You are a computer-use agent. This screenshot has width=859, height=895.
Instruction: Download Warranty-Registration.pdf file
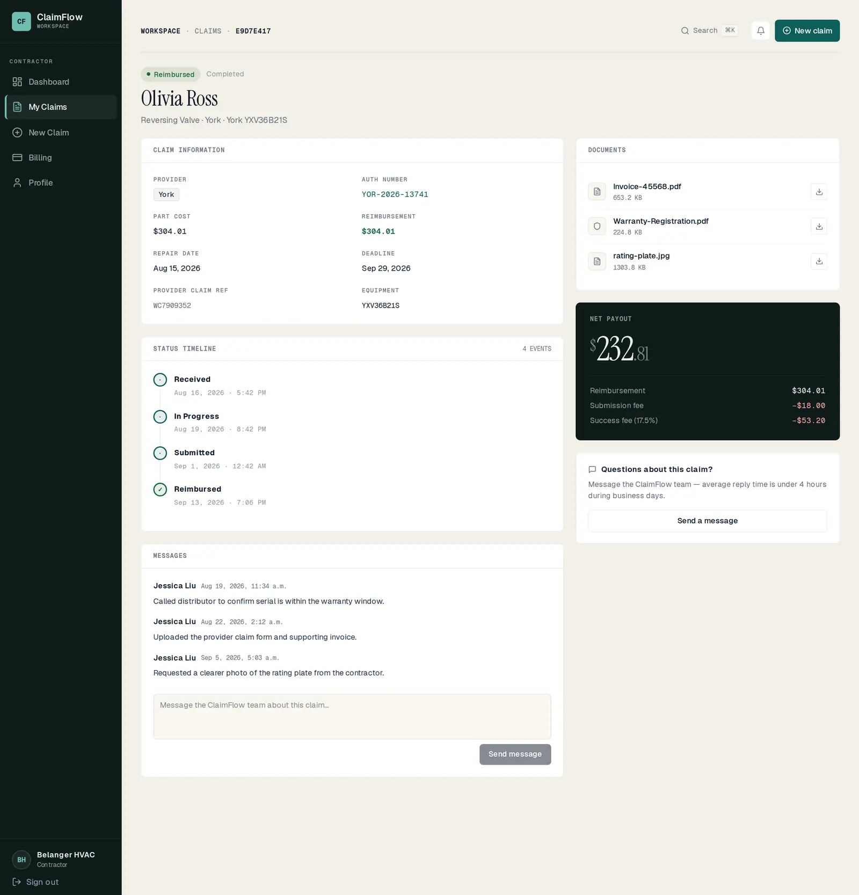(x=819, y=227)
